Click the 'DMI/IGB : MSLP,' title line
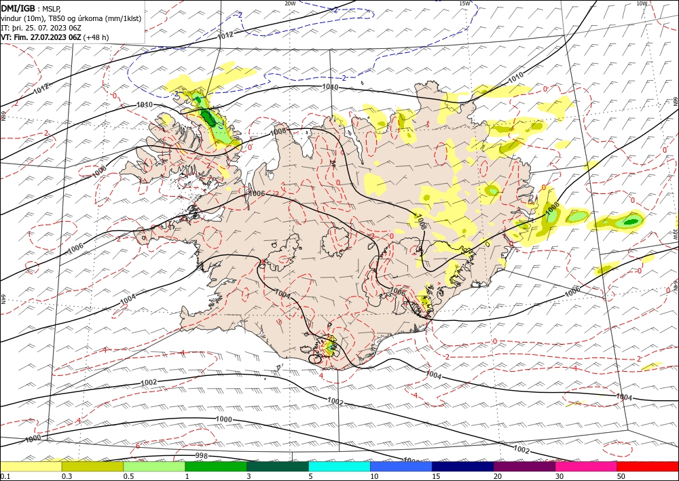679x481 pixels. pyautogui.click(x=31, y=7)
